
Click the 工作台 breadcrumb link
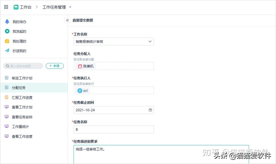(x=25, y=7)
